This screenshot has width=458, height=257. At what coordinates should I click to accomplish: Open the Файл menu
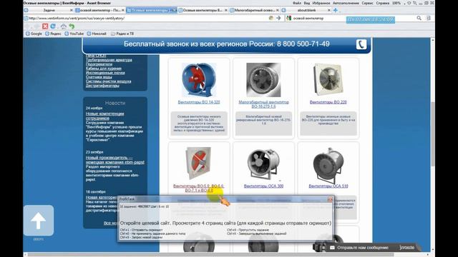click(297, 3)
